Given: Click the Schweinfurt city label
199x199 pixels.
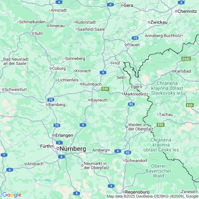Looking at the screenshot, I should (16, 89).
